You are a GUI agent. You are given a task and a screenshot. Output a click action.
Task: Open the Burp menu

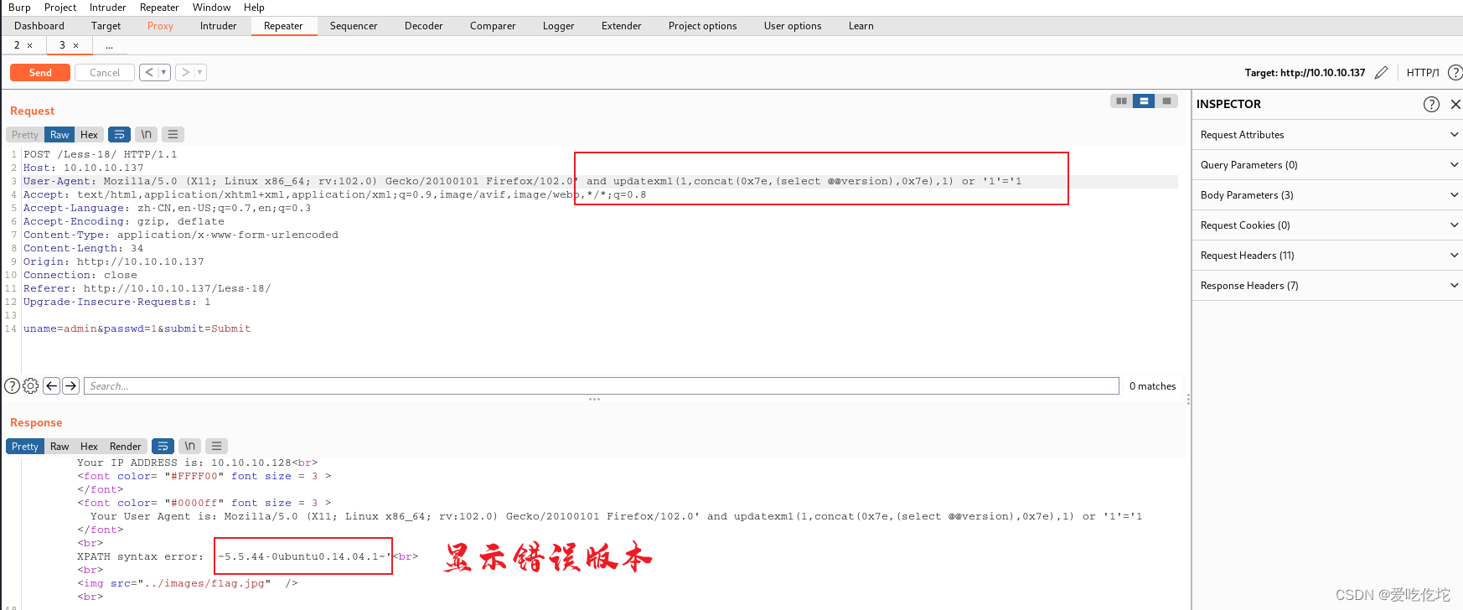click(x=19, y=8)
